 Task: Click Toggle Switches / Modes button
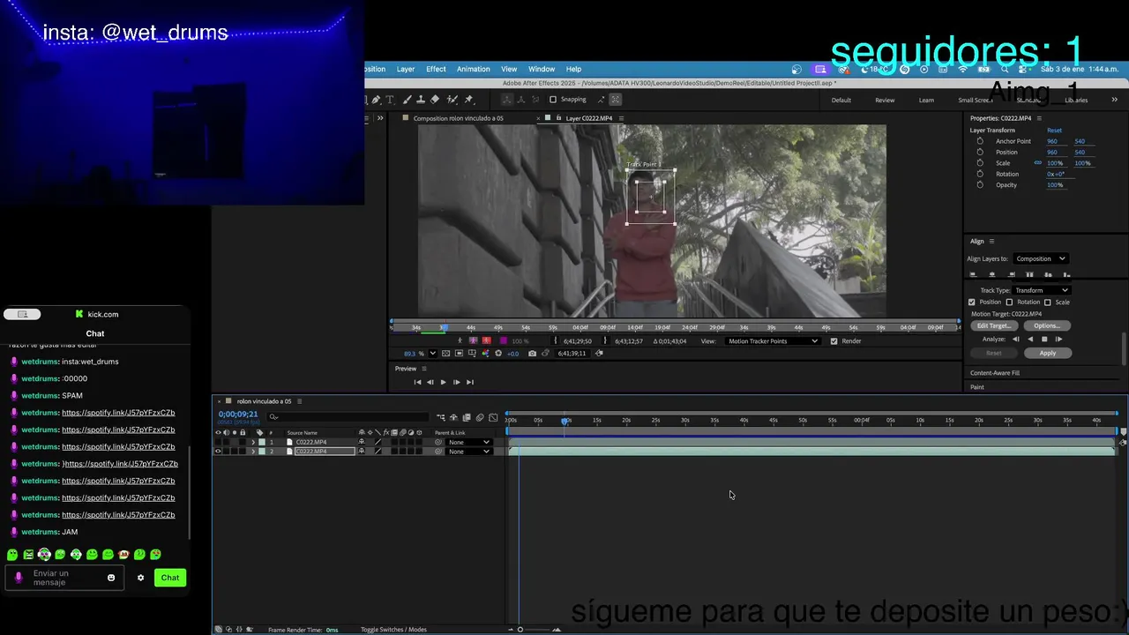[393, 630]
